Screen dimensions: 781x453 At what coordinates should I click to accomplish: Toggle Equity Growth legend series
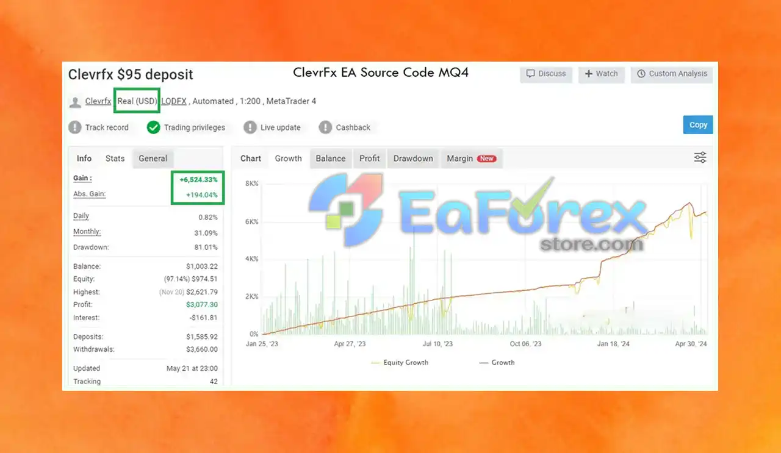point(400,362)
